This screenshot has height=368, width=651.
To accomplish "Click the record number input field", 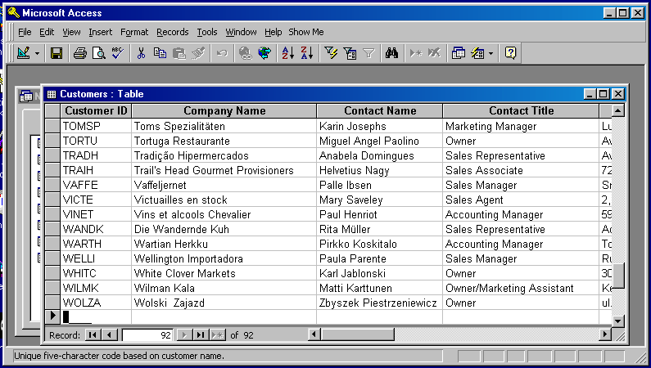I will 147,334.
